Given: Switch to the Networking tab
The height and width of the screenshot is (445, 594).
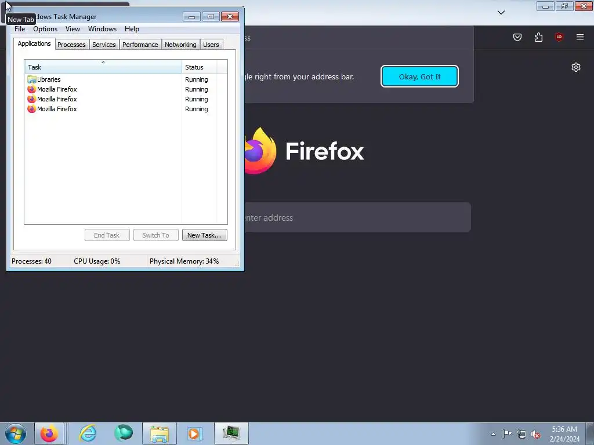Looking at the screenshot, I should [180, 45].
